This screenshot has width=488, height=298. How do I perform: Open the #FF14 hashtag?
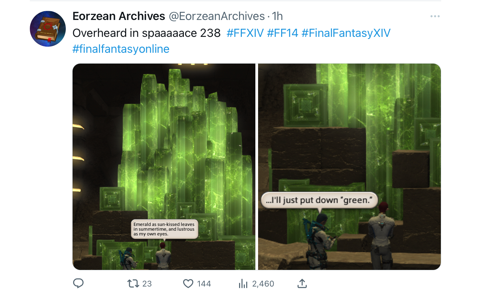coord(282,33)
